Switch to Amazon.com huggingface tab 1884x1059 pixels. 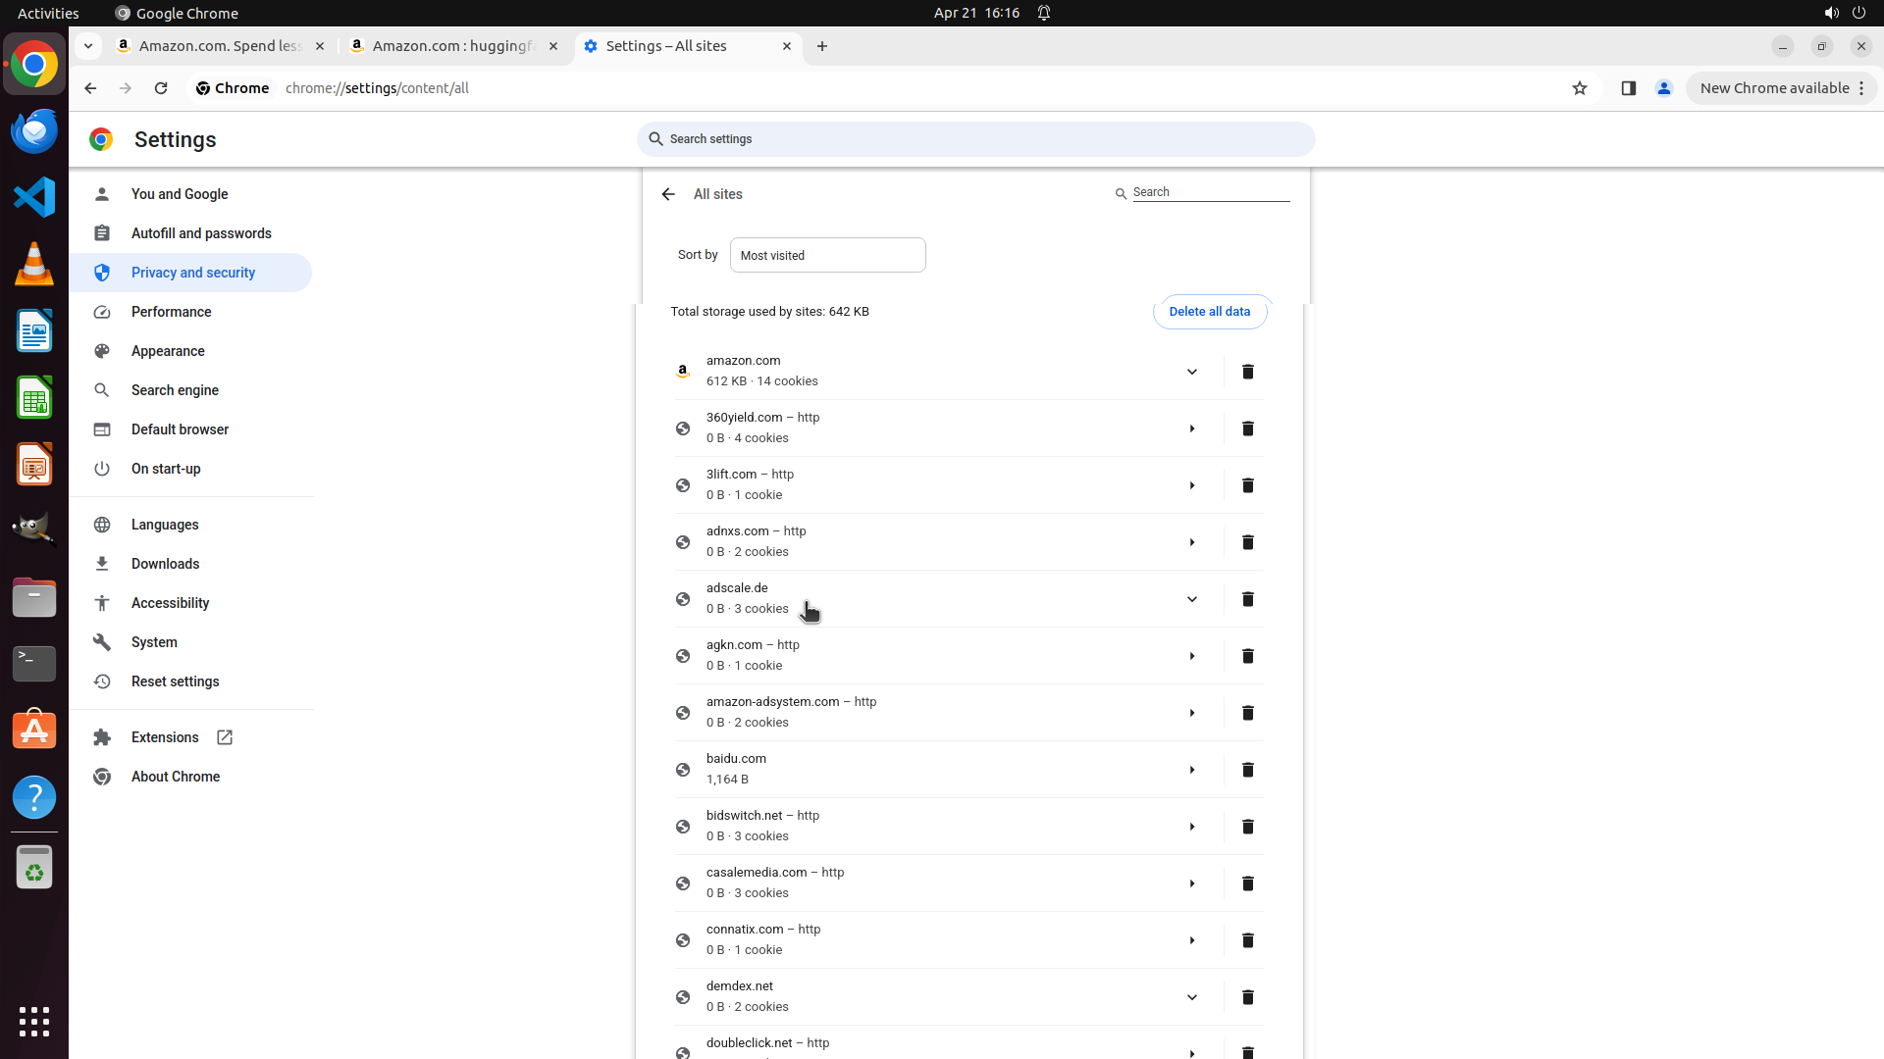[453, 46]
